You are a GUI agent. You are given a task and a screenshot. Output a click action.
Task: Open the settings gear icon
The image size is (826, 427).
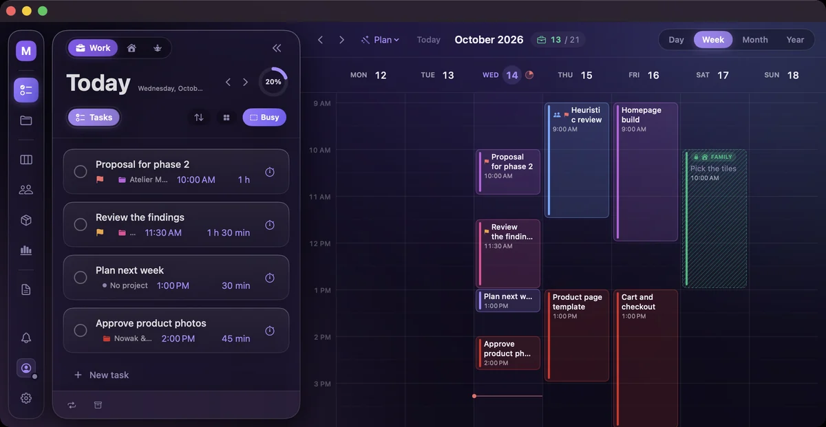coord(26,397)
